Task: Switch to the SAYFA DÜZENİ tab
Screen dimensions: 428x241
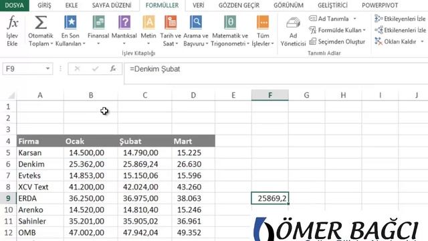Action: pos(112,5)
